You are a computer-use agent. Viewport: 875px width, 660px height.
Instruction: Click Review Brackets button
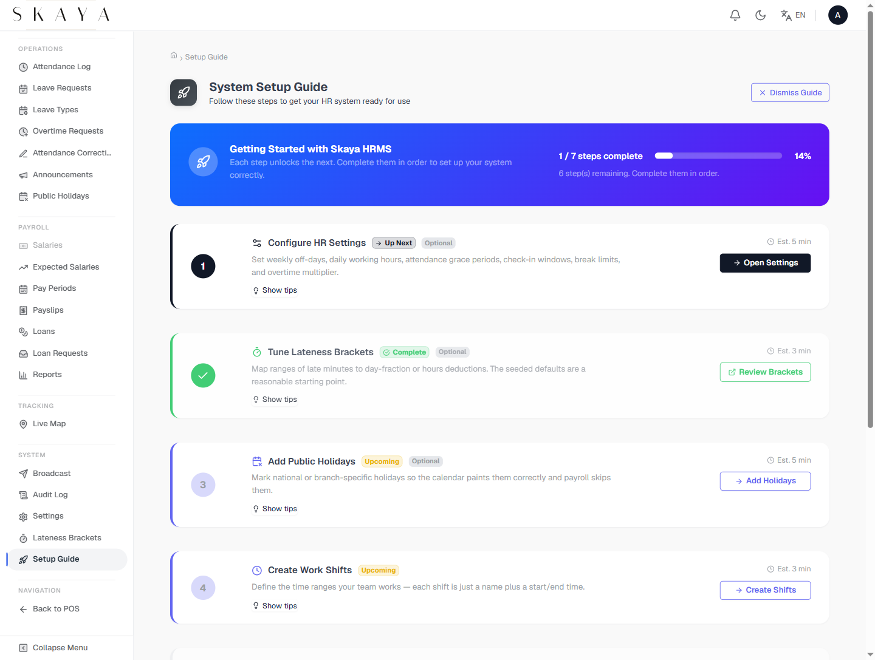click(x=765, y=372)
